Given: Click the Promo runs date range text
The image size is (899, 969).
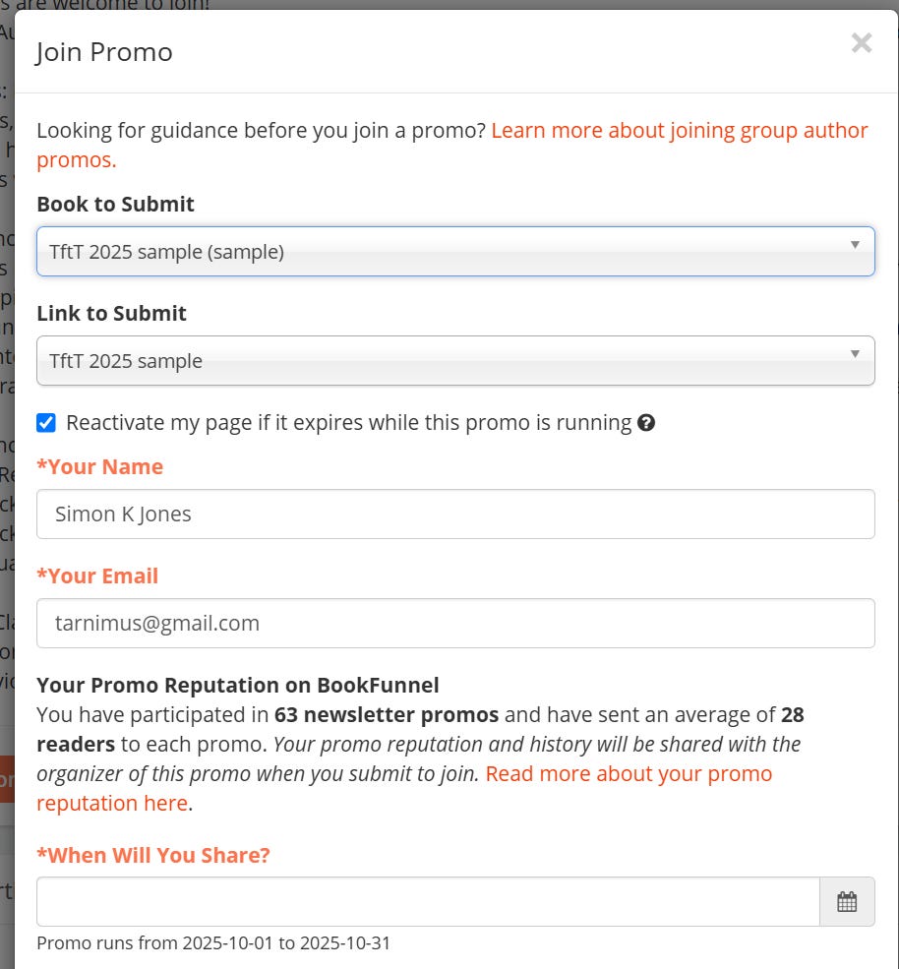Looking at the screenshot, I should [213, 943].
